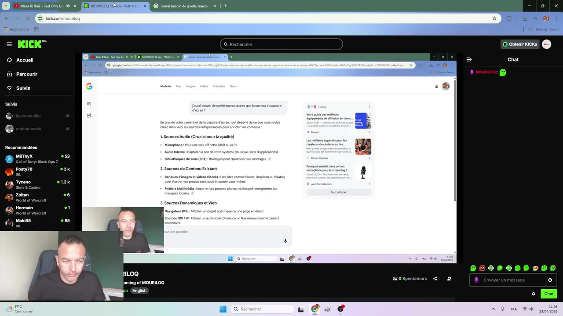This screenshot has height=316, width=563.
Task: Open Chrome downloads icon
Action: [x=525, y=18]
